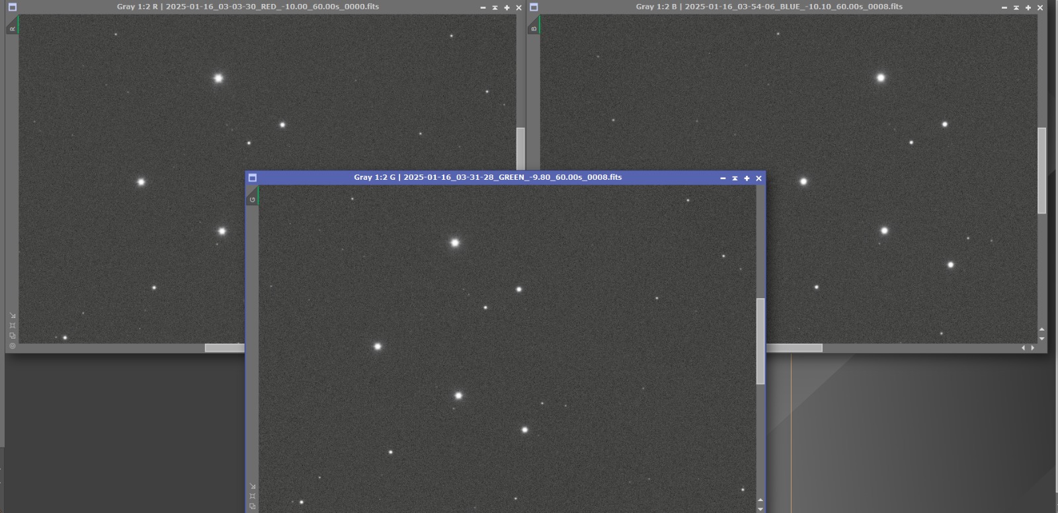Click the duplicate image icon in RED window
The width and height of the screenshot is (1058, 513).
click(x=12, y=336)
